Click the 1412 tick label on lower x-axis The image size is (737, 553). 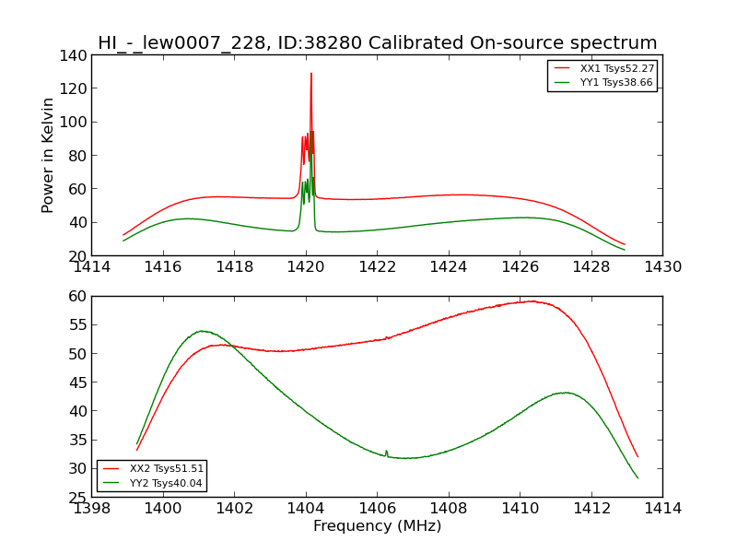click(591, 509)
